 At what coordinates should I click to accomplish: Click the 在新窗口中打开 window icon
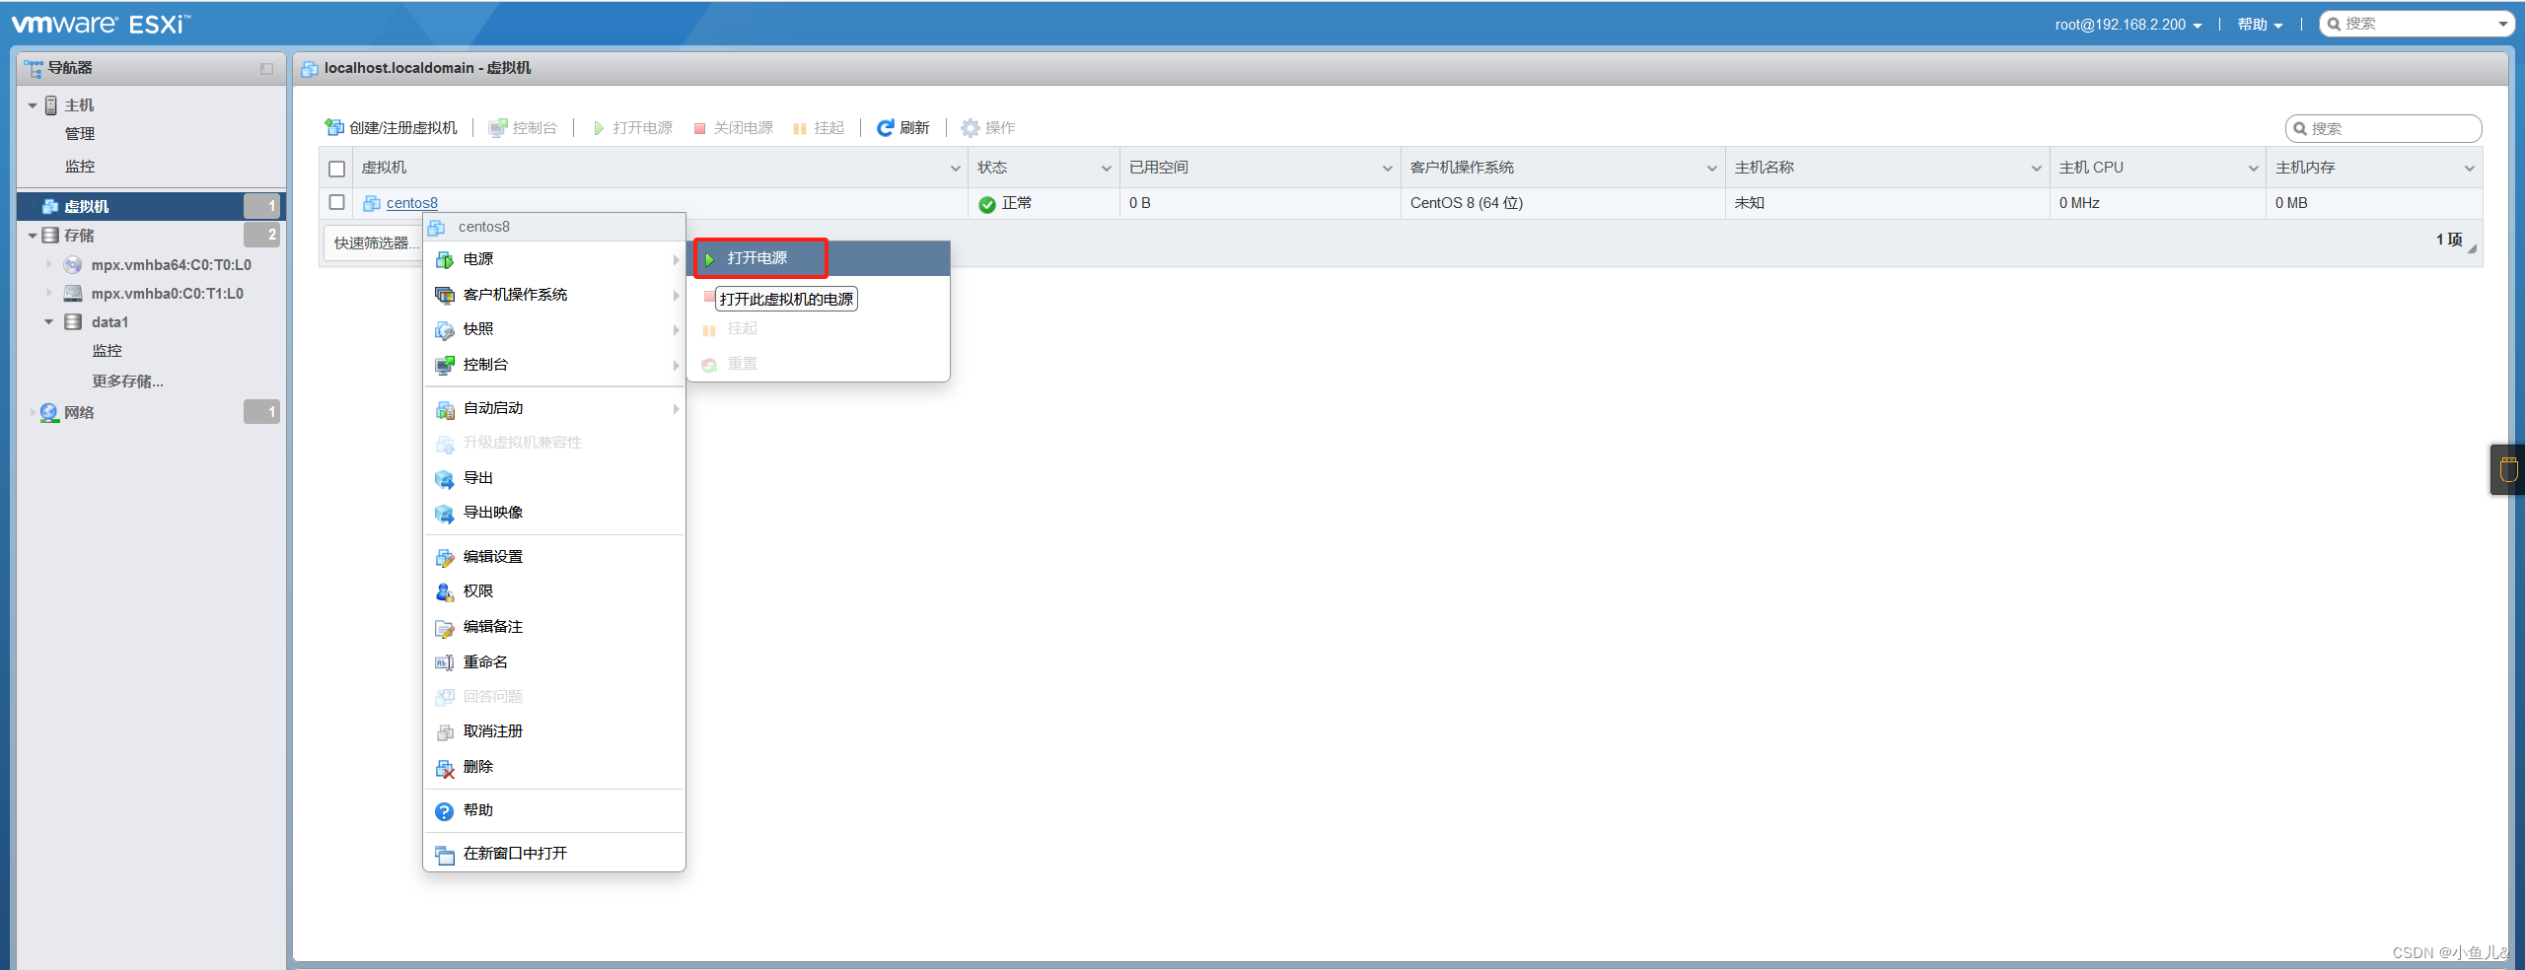coord(445,855)
